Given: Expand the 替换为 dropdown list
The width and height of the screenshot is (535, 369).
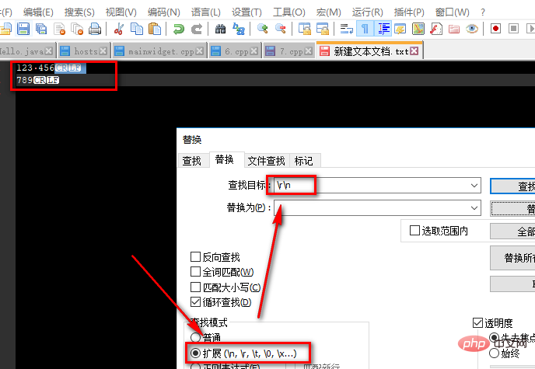Looking at the screenshot, I should pyautogui.click(x=474, y=208).
